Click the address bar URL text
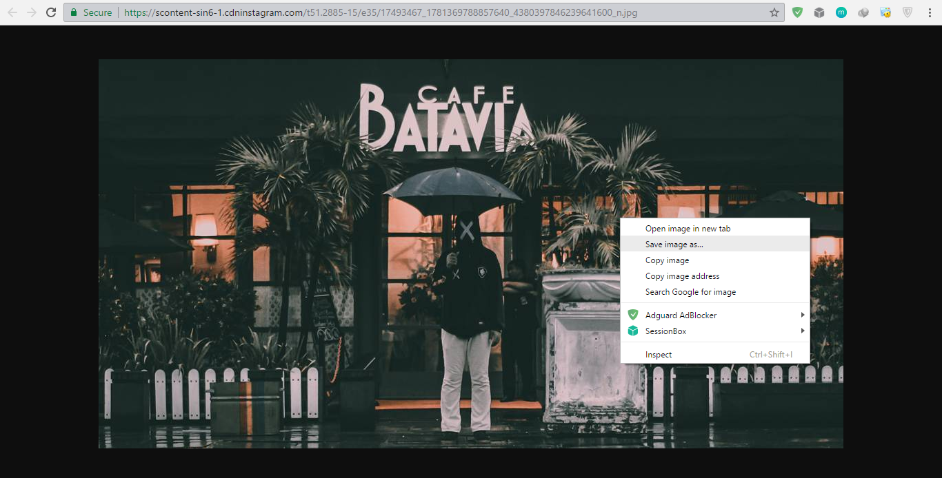The height and width of the screenshot is (478, 942). click(381, 12)
